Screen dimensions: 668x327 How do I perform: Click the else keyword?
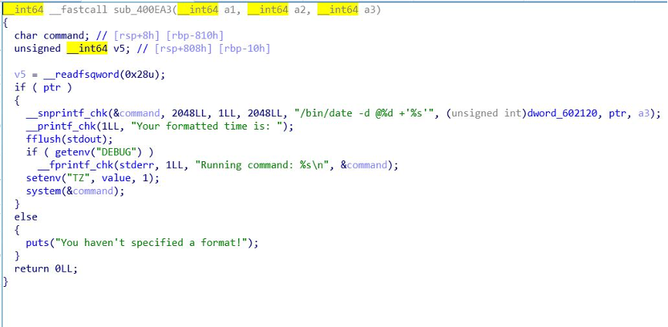[26, 217]
